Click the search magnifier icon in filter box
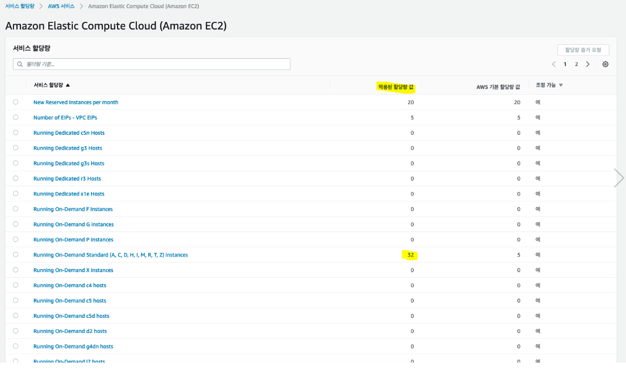 20,64
